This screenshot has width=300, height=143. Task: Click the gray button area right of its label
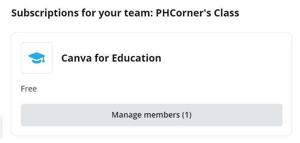click(237, 115)
